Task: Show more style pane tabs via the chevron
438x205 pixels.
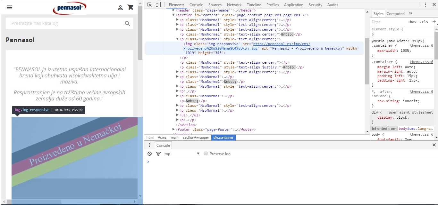Action: coord(410,13)
